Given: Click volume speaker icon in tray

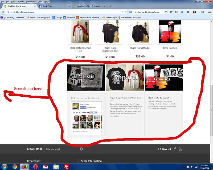Looking at the screenshot, I should tap(192, 167).
